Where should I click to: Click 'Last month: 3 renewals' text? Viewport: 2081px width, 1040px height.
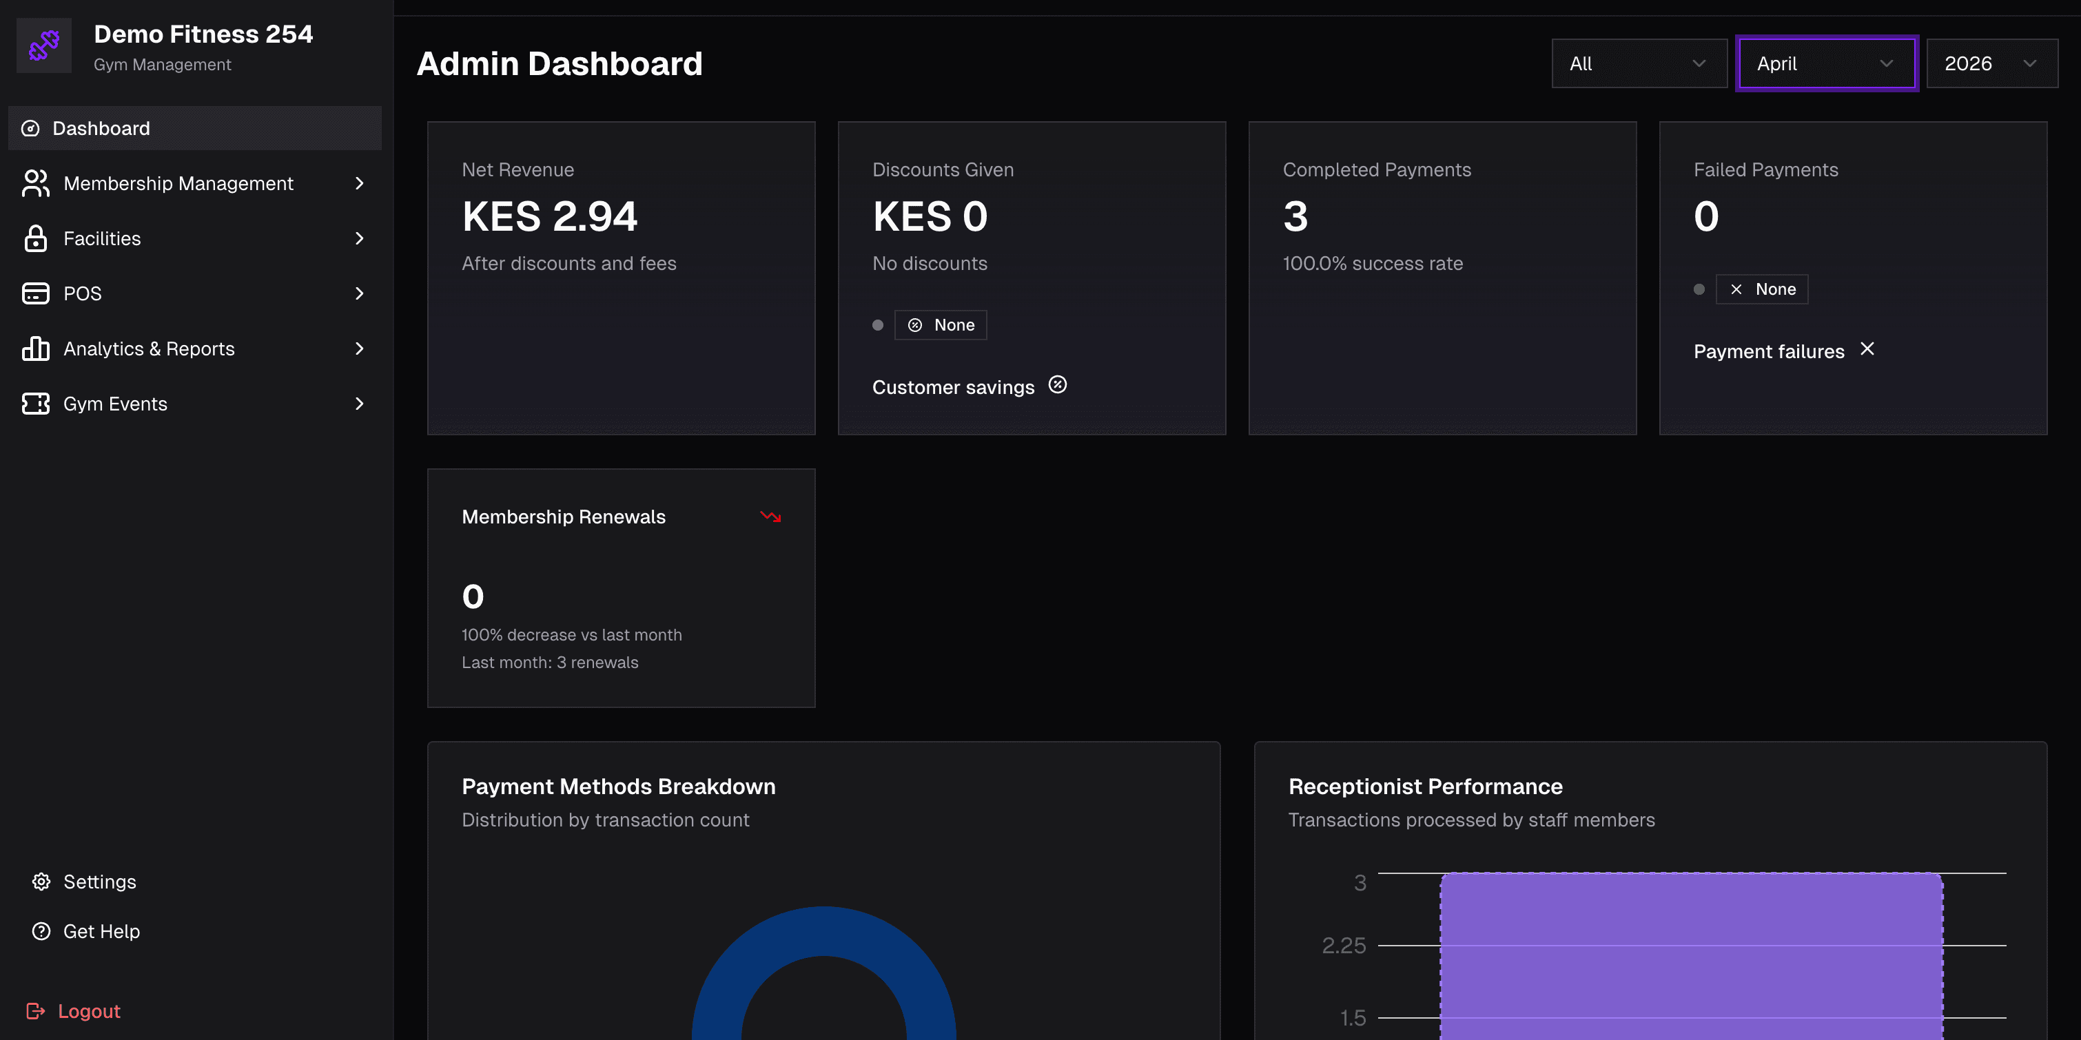pyautogui.click(x=550, y=662)
